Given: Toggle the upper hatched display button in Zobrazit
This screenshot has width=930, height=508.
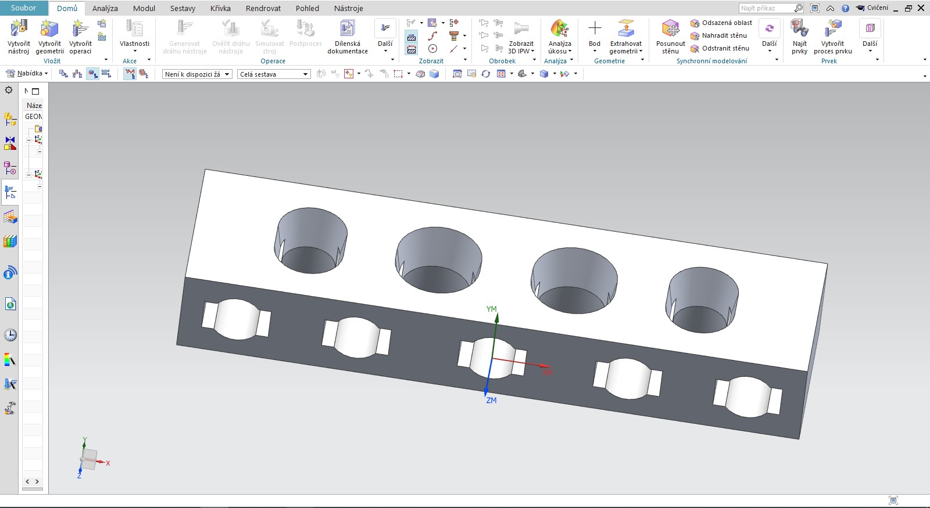Looking at the screenshot, I should pos(412,37).
